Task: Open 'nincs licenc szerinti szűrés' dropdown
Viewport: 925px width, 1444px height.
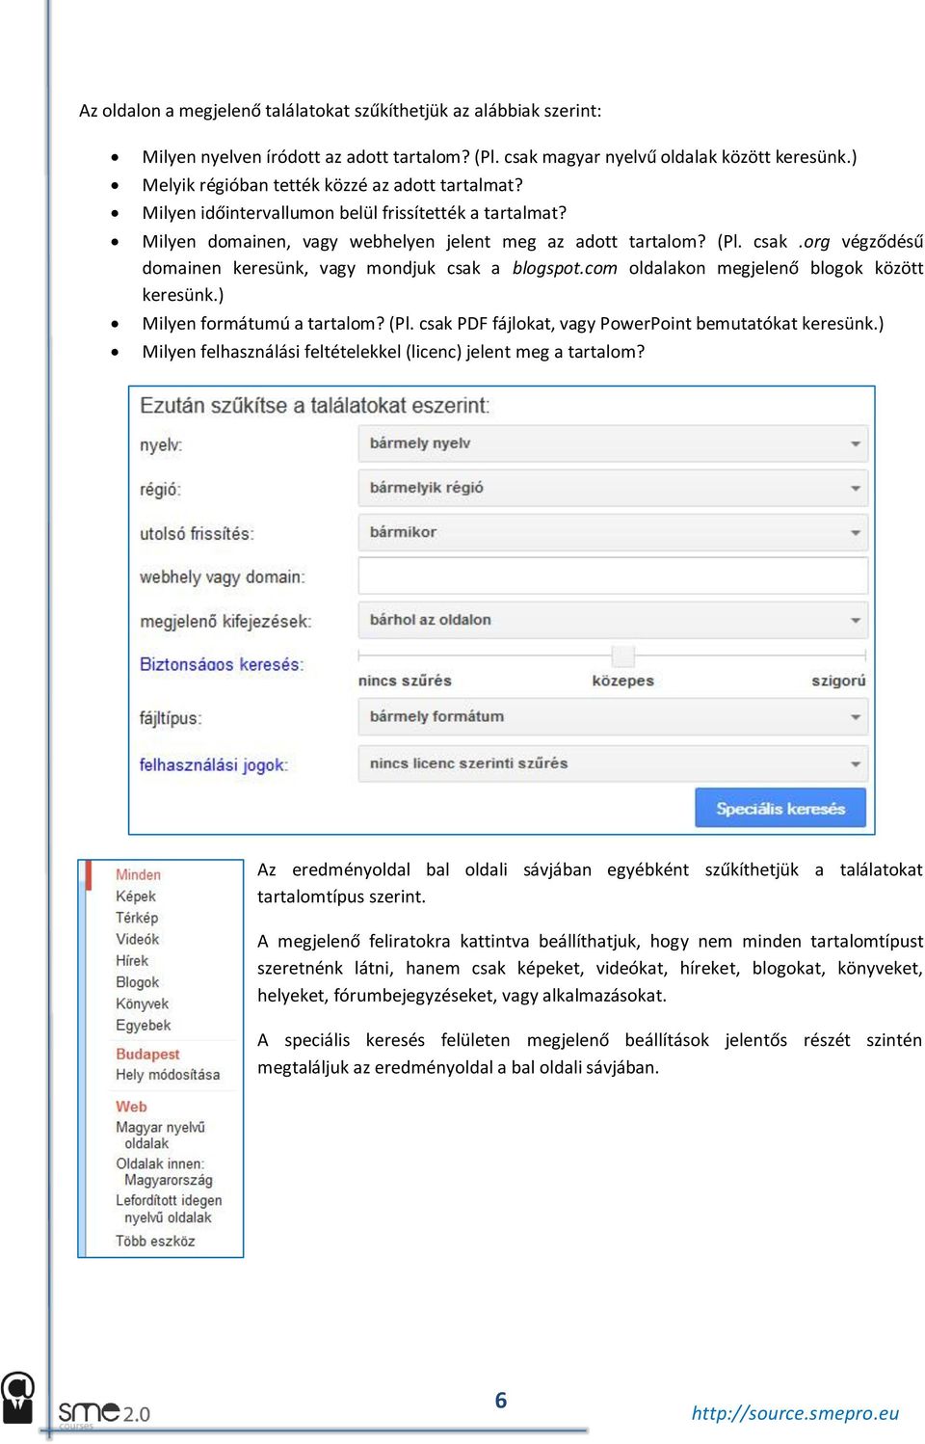Action: pos(613,762)
